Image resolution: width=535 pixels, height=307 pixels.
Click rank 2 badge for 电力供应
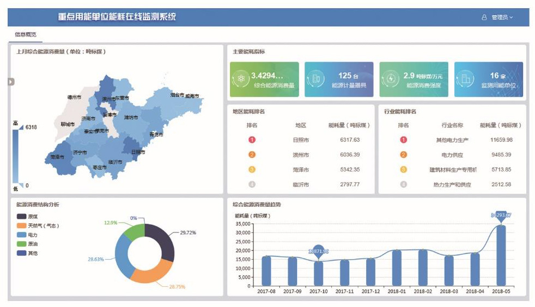click(x=404, y=155)
